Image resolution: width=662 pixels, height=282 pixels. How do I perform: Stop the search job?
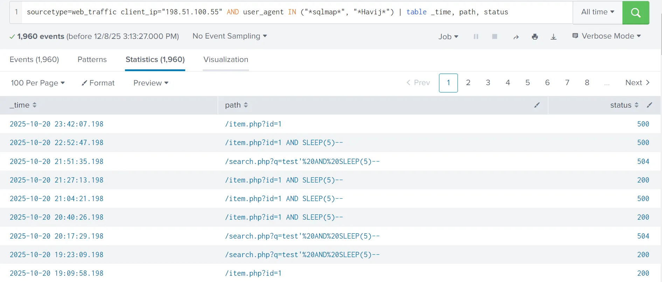click(495, 36)
